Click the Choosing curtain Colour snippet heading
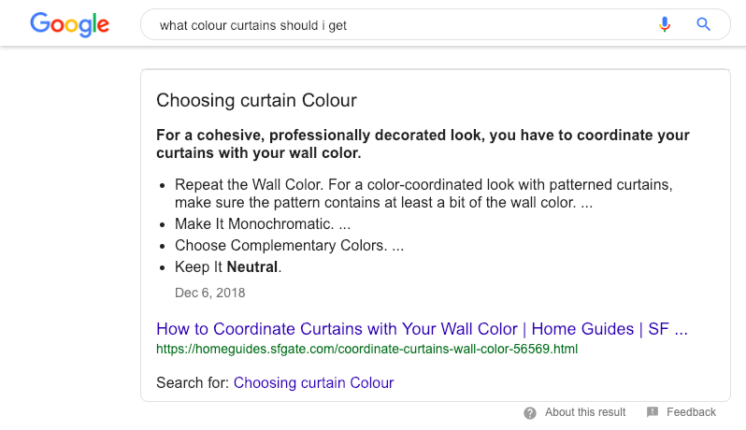This screenshot has width=746, height=430. pos(256,100)
